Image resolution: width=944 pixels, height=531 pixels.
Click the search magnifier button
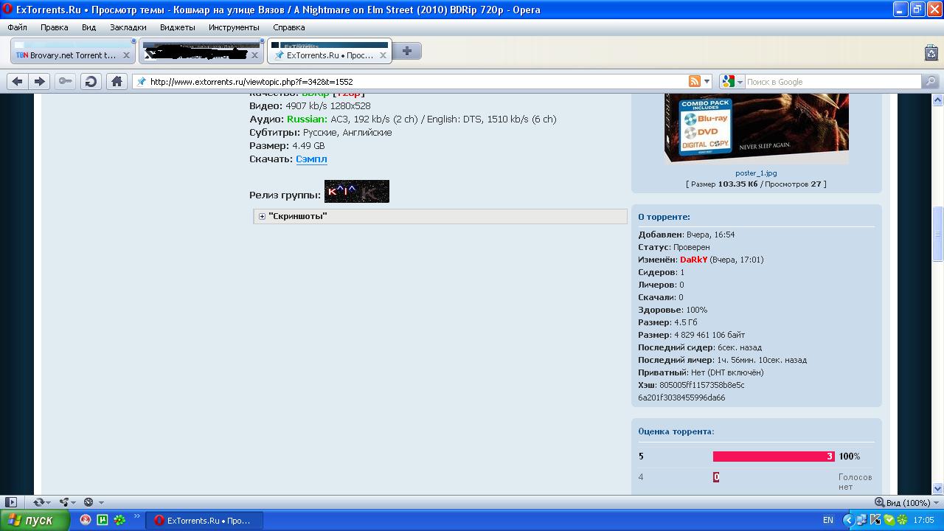click(931, 82)
